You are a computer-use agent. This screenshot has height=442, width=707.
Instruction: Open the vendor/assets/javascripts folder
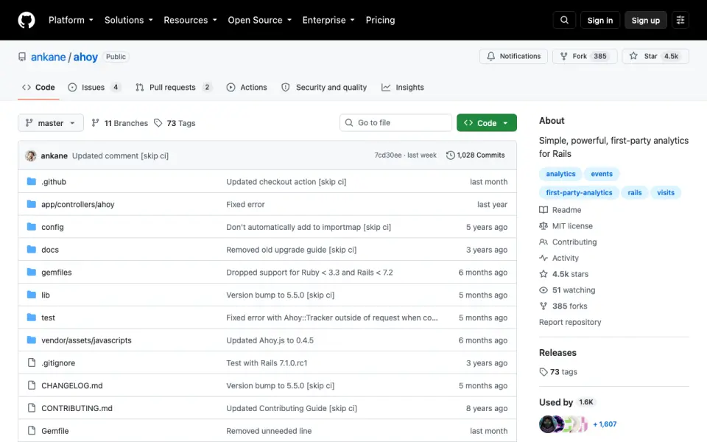(87, 340)
